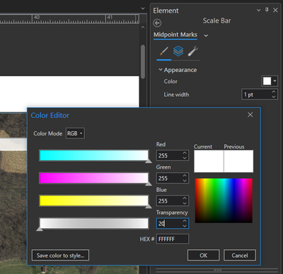Increase Transparency with up spinner arrow
Viewport: 283px width, 274px height.
[x=185, y=221]
